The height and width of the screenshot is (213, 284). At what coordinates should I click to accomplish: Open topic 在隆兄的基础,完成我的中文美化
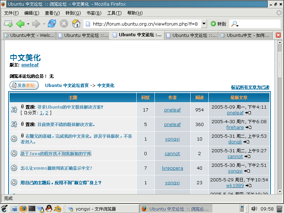click(x=76, y=139)
